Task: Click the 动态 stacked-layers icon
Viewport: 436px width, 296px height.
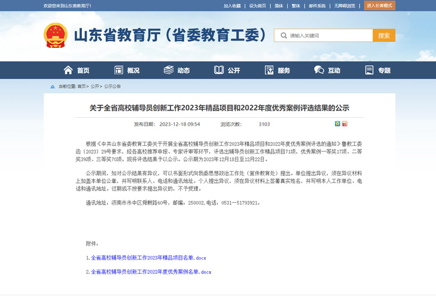Action: click(169, 70)
